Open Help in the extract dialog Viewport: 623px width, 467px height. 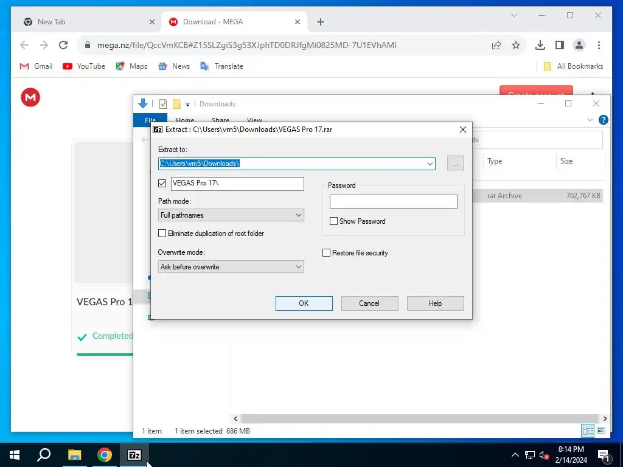(x=435, y=303)
